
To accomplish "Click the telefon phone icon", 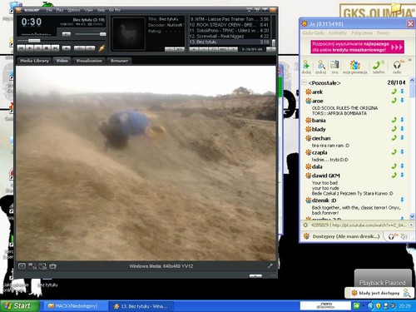I will pos(379,67).
